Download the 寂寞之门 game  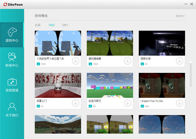(x=76, y=103)
